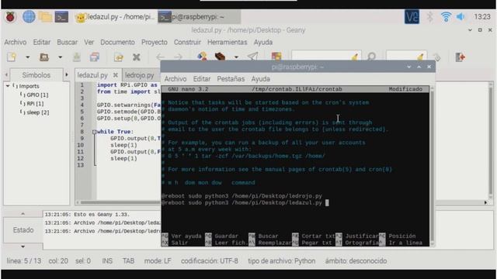Switch to the ledrojo.py editor tab
Screen dimensions: 497x279
[139, 75]
